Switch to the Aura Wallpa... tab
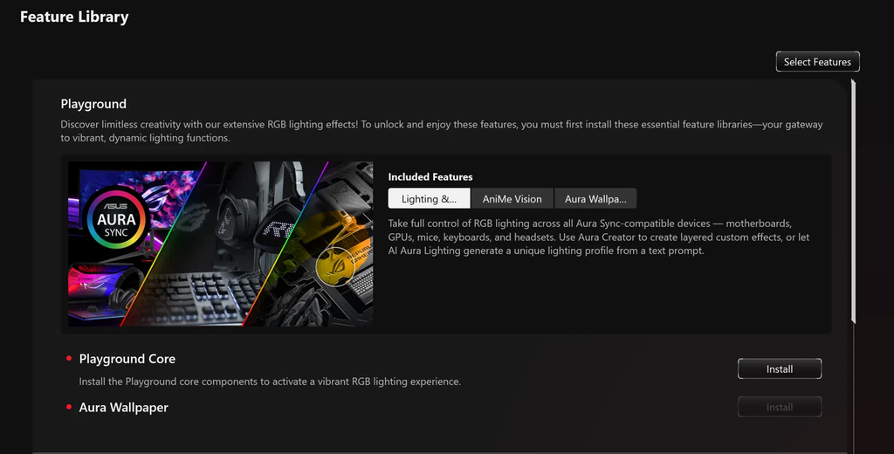 tap(595, 198)
